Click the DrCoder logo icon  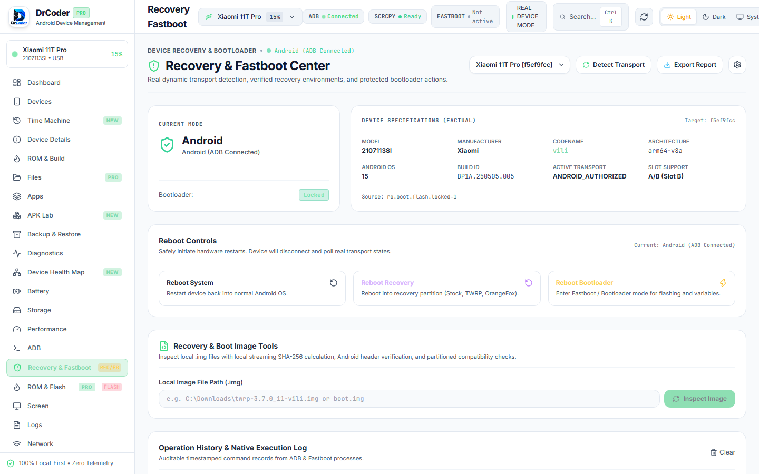click(x=20, y=17)
